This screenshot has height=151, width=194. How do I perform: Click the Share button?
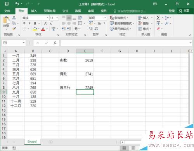[184, 11]
